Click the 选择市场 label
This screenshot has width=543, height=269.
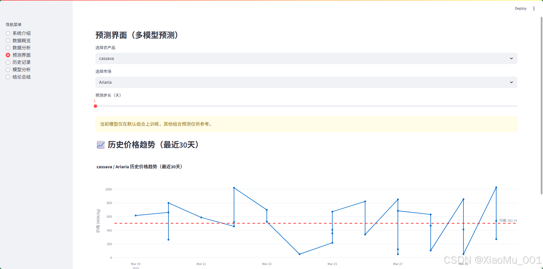coord(103,72)
